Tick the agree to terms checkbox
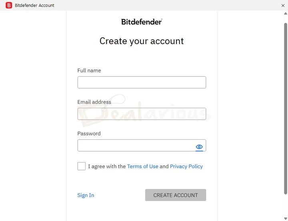The height and width of the screenshot is (221, 288). click(x=82, y=166)
